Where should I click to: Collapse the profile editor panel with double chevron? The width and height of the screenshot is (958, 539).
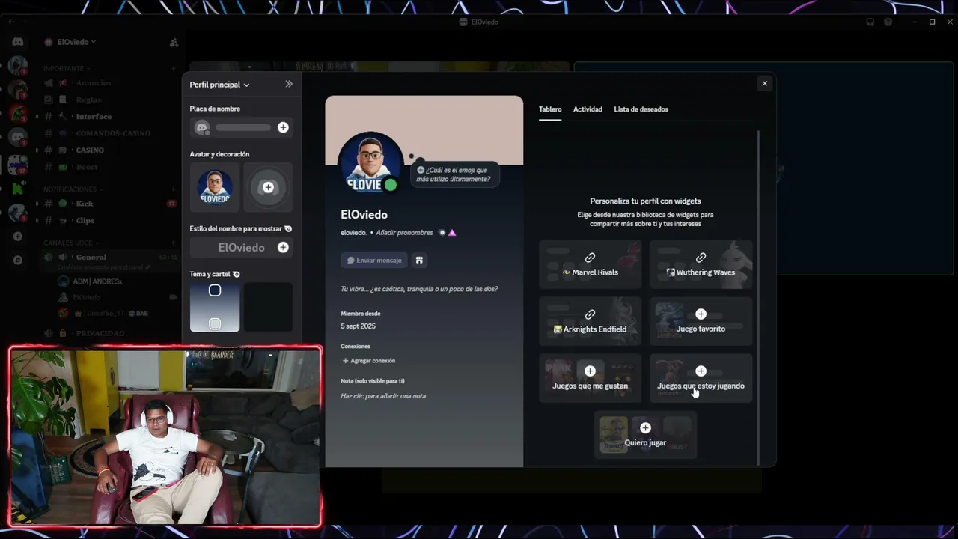pyautogui.click(x=289, y=84)
